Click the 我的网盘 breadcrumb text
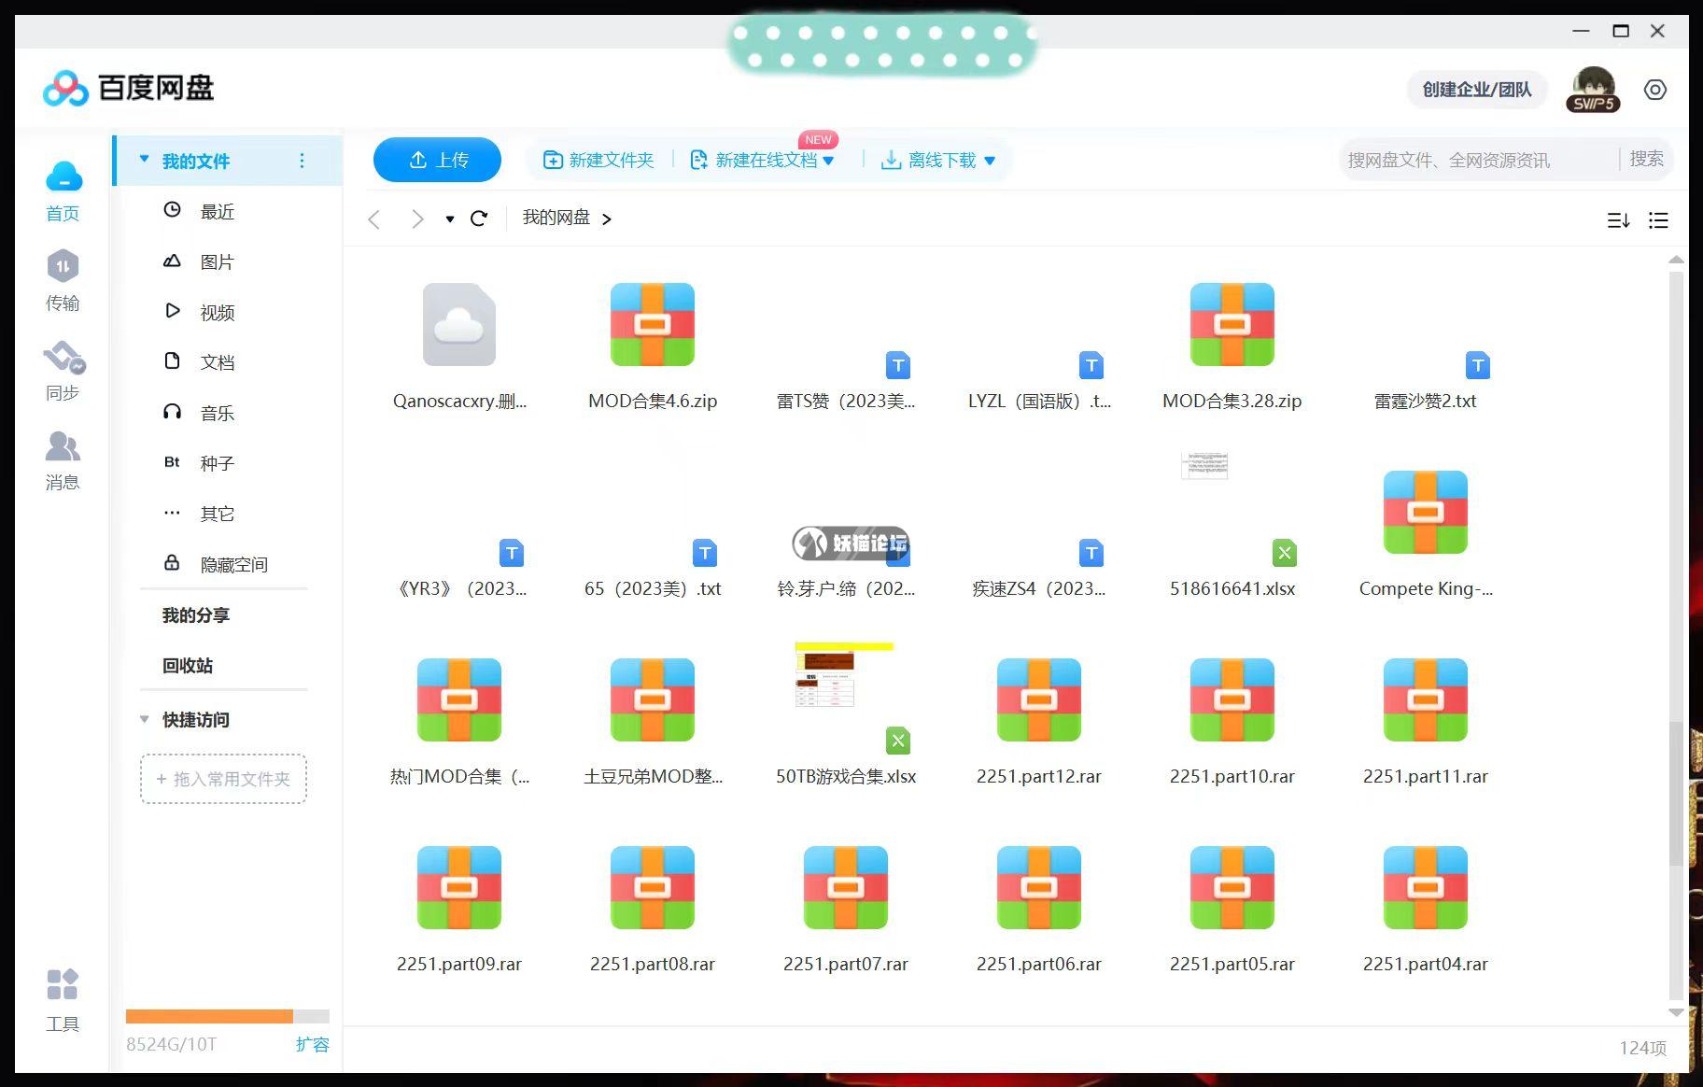The image size is (1703, 1087). tap(556, 218)
